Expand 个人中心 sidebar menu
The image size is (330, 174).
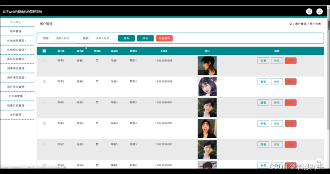click(x=17, y=22)
